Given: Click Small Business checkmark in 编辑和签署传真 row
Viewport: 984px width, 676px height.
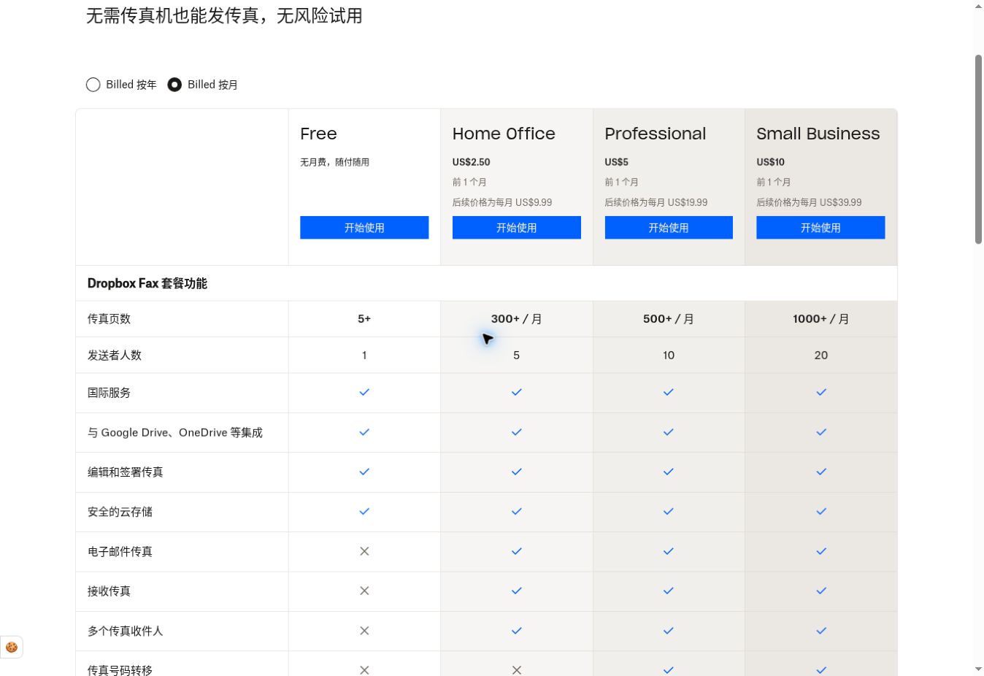Looking at the screenshot, I should click(x=821, y=472).
